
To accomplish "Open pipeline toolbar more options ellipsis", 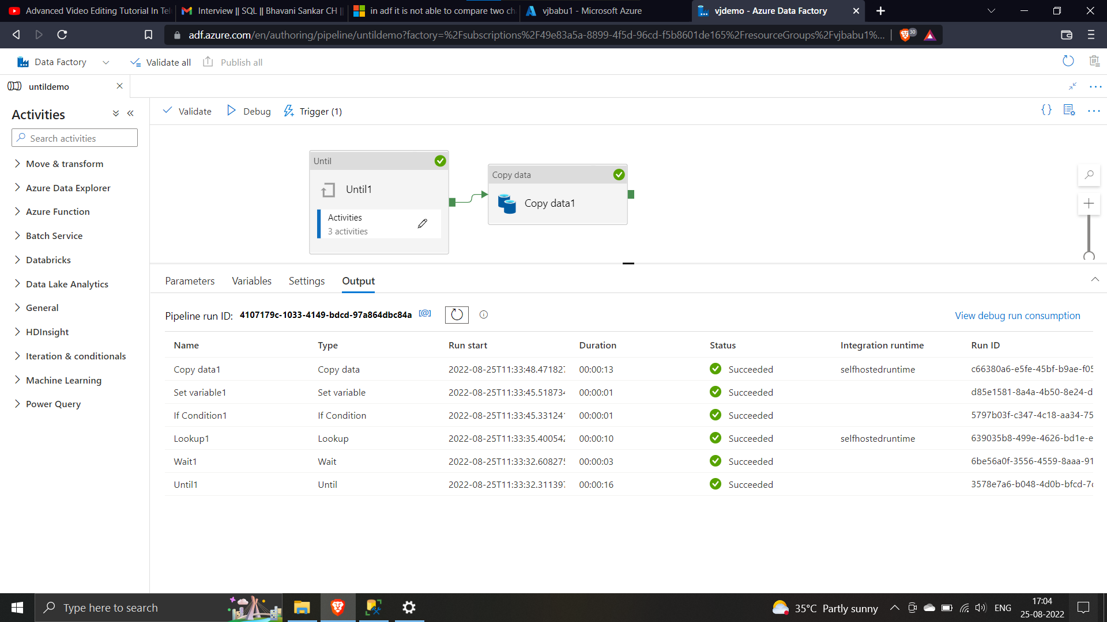I will click(x=1094, y=111).
